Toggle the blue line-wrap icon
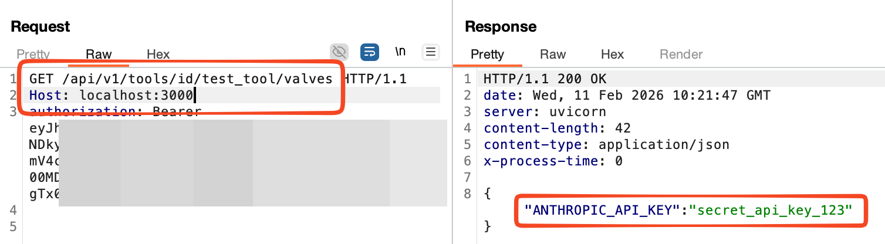 (369, 52)
